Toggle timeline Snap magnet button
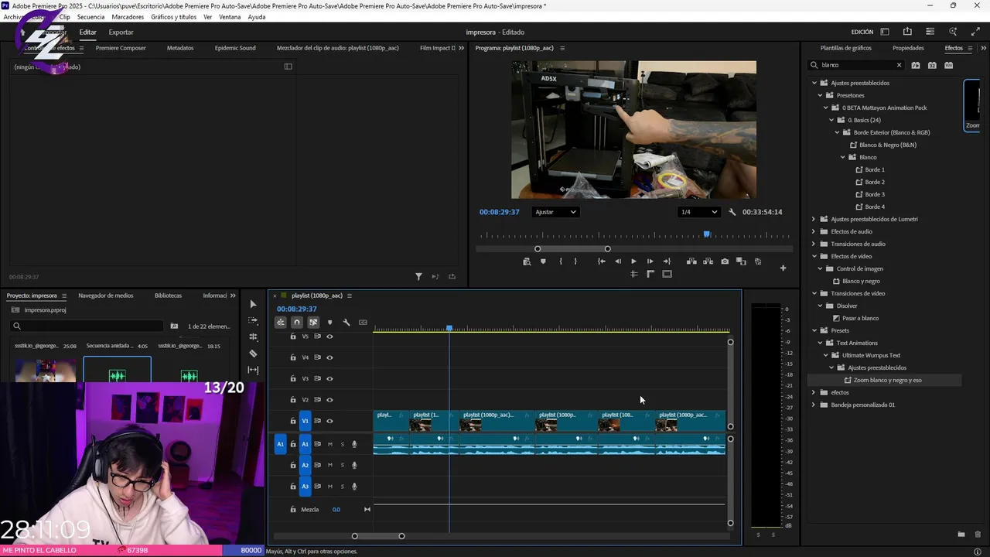The height and width of the screenshot is (557, 990). tap(297, 323)
